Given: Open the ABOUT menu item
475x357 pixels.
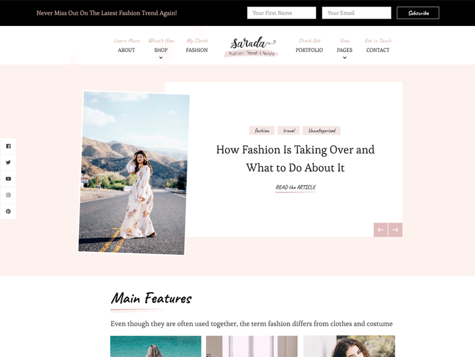Looking at the screenshot, I should point(126,50).
